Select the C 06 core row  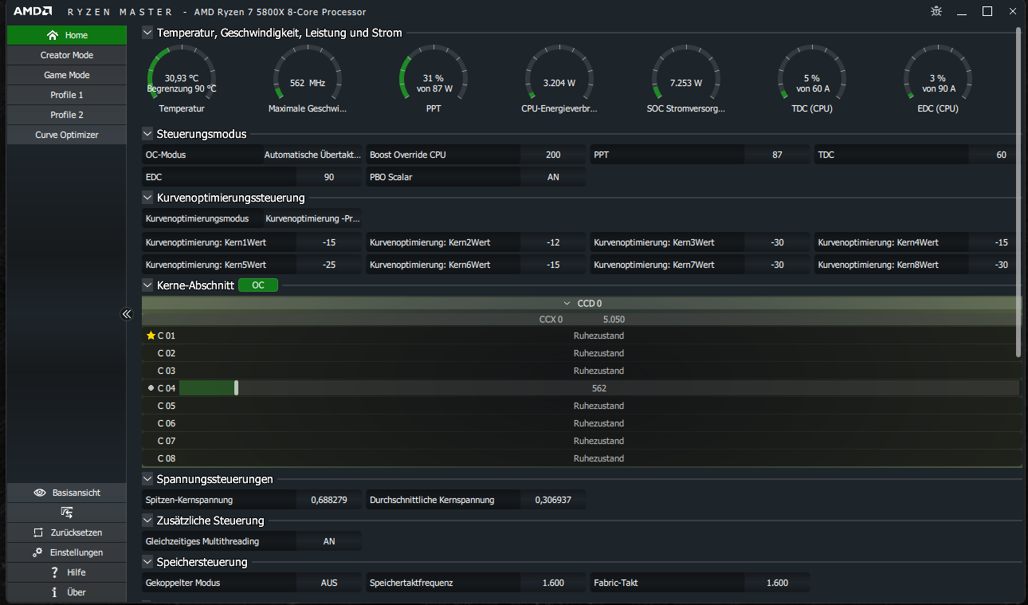pyautogui.click(x=582, y=423)
